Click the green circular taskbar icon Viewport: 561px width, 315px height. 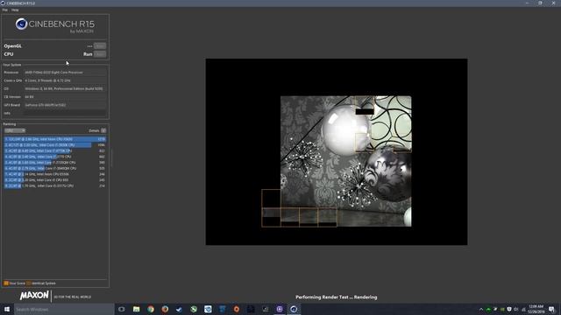click(194, 309)
